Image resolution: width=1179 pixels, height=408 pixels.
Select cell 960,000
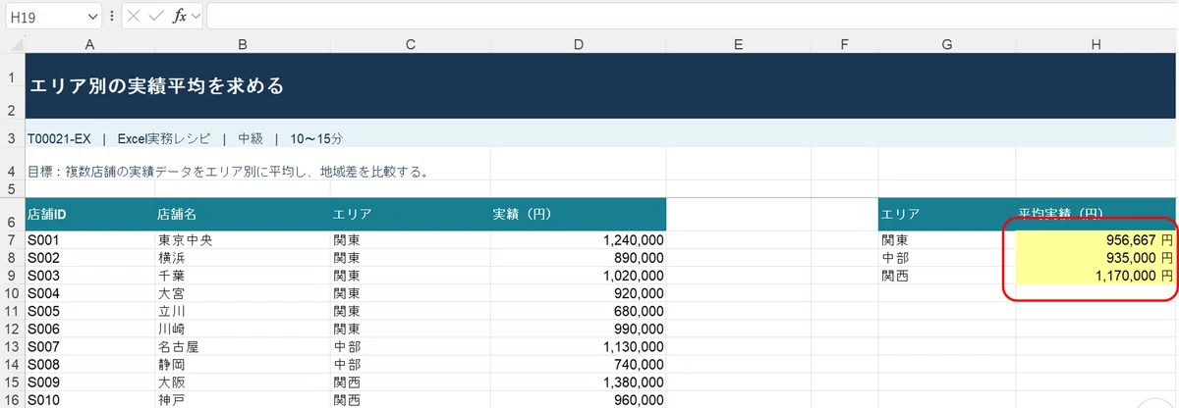coord(578,400)
